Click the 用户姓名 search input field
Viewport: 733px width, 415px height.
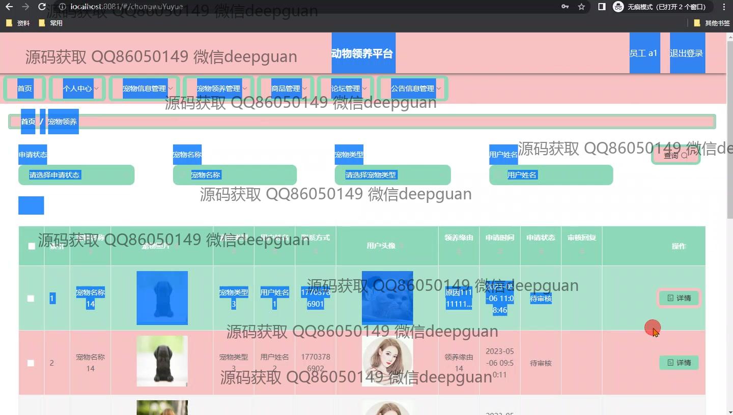551,175
